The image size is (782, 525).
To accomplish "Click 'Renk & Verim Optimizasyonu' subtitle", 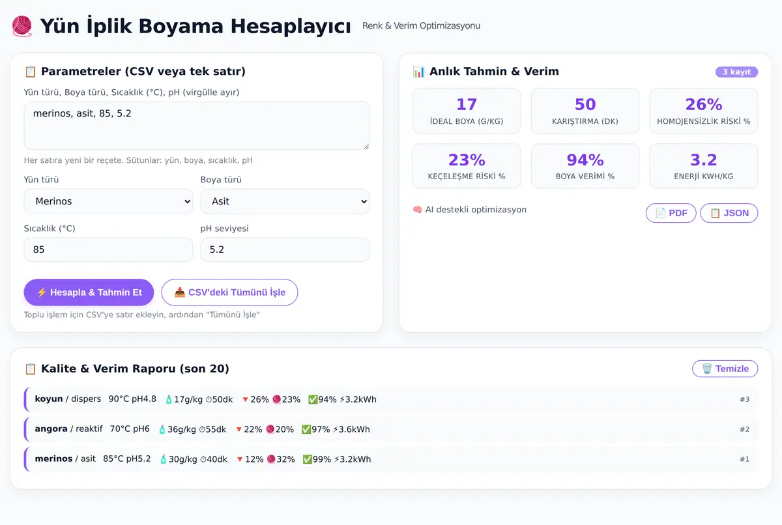I will [421, 26].
